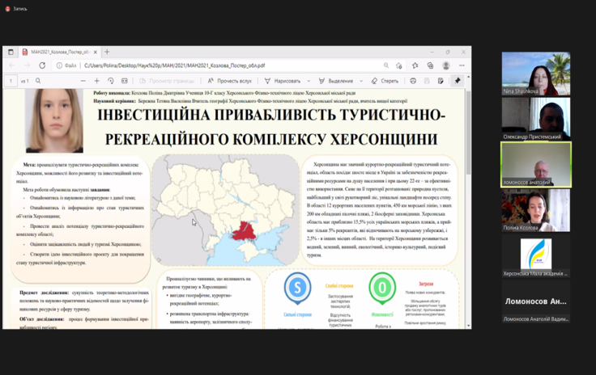Zoom out the PDF
Image resolution: width=596 pixels, height=375 pixels.
[x=83, y=81]
